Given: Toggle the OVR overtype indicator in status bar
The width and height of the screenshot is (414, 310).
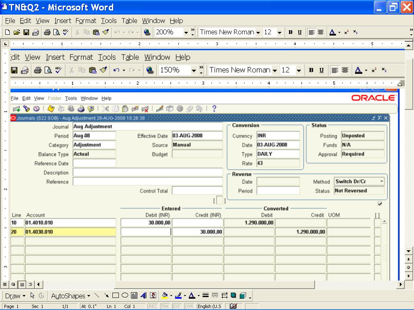Looking at the screenshot, I should (189, 306).
